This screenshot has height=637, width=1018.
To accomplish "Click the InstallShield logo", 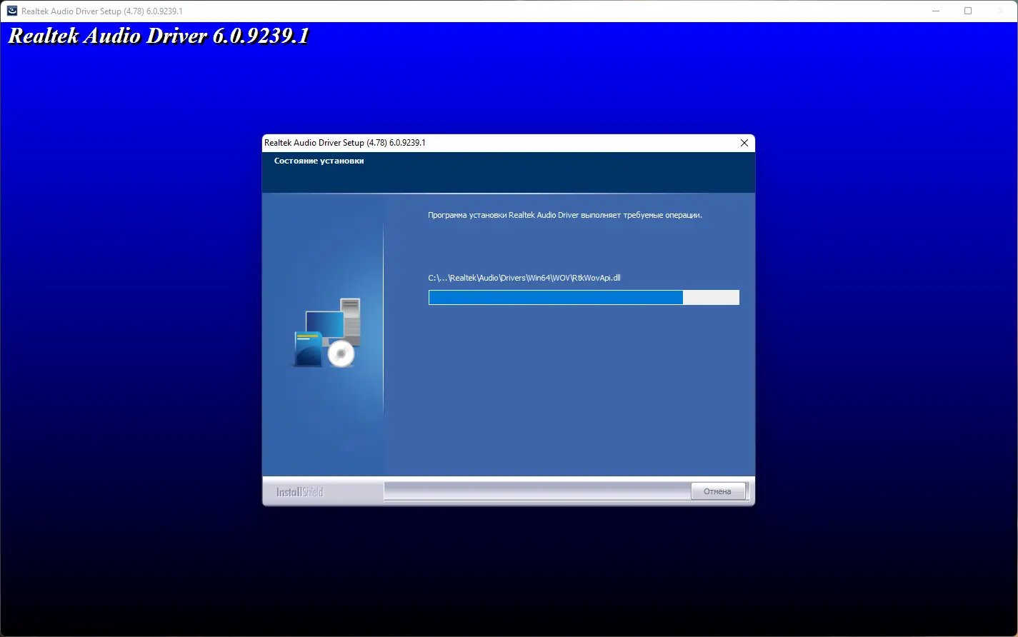I will click(300, 492).
